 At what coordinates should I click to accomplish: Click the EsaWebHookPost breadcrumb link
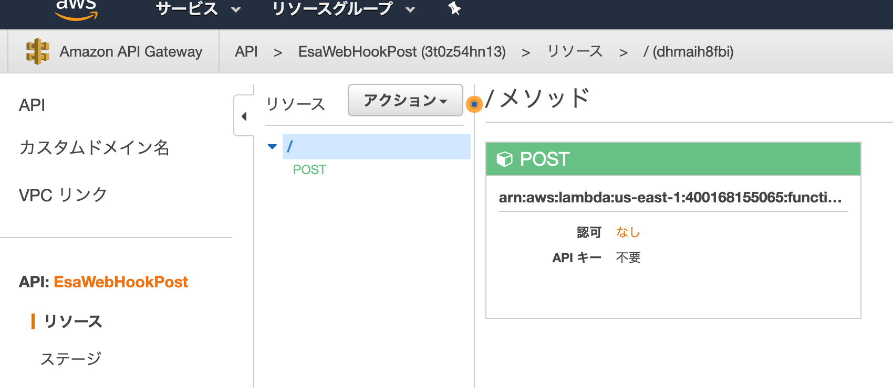(402, 52)
